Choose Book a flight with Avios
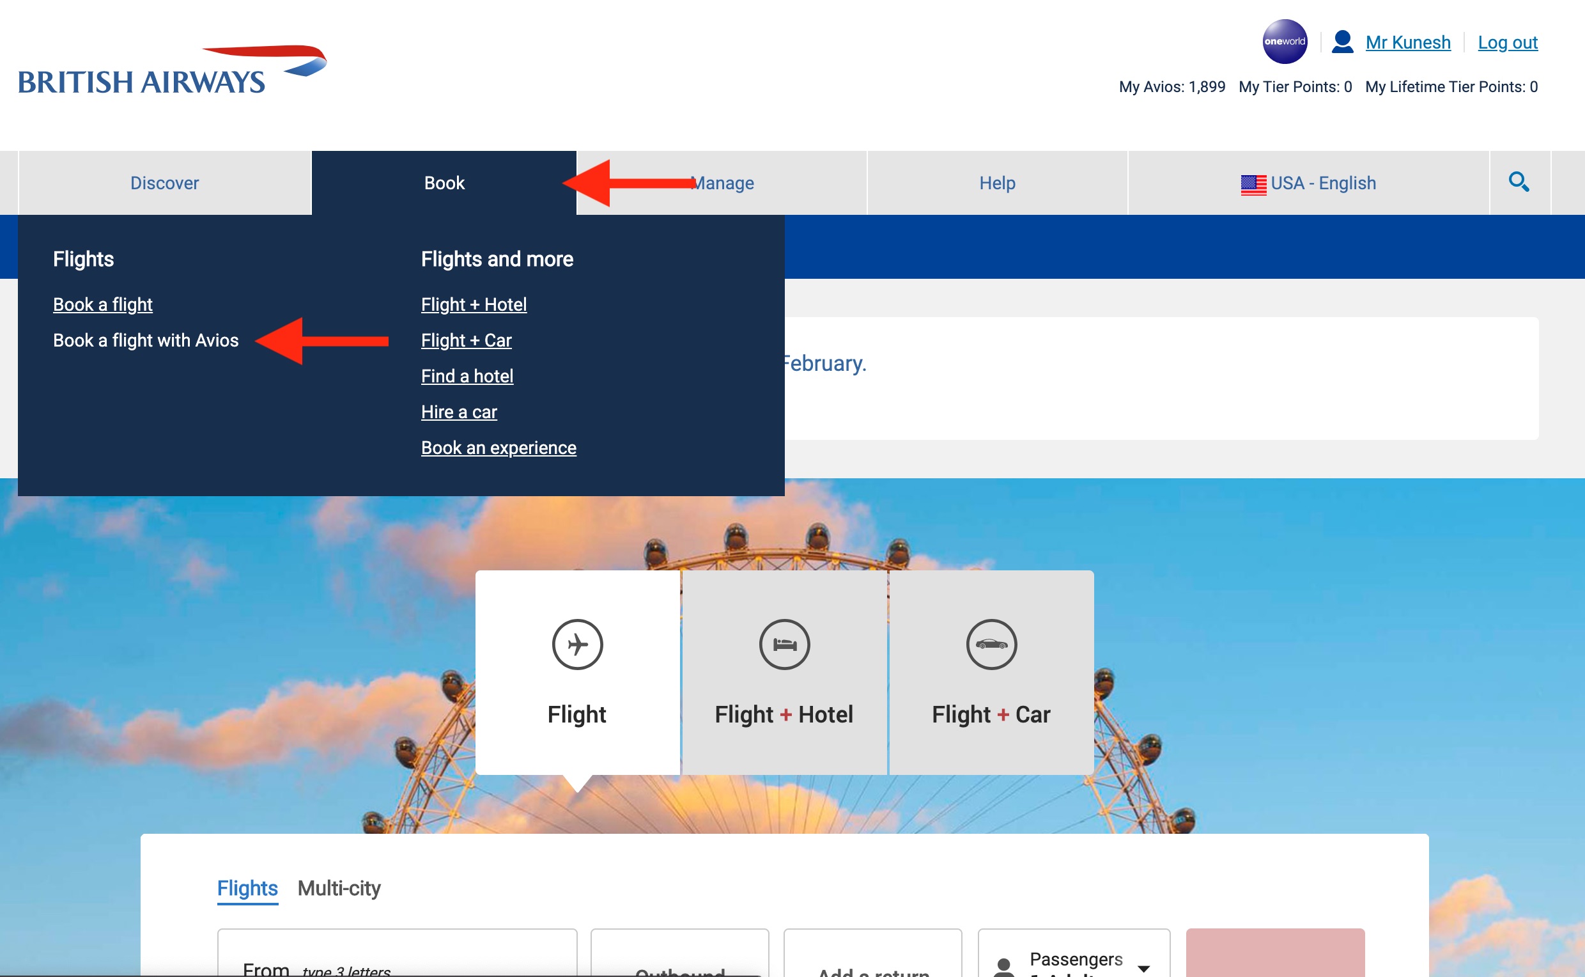The width and height of the screenshot is (1585, 977). coord(146,341)
